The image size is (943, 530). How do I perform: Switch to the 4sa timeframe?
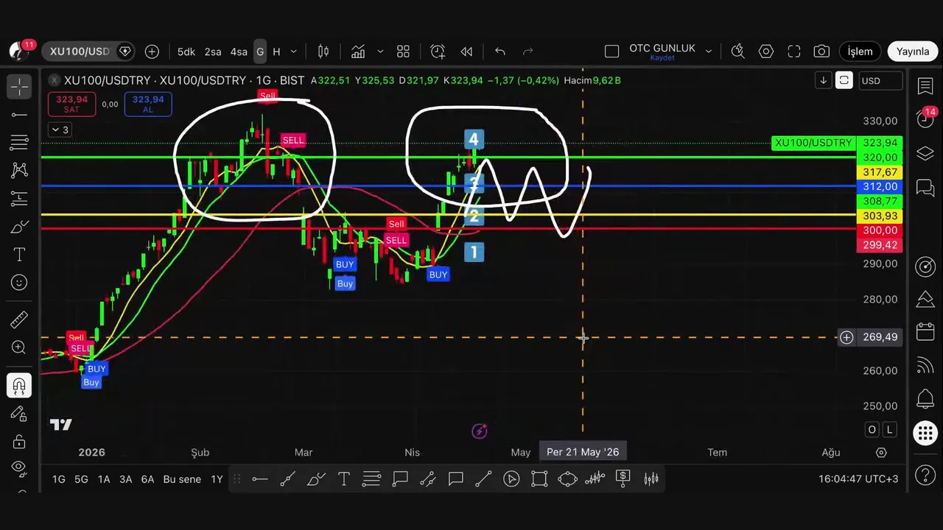pos(239,52)
